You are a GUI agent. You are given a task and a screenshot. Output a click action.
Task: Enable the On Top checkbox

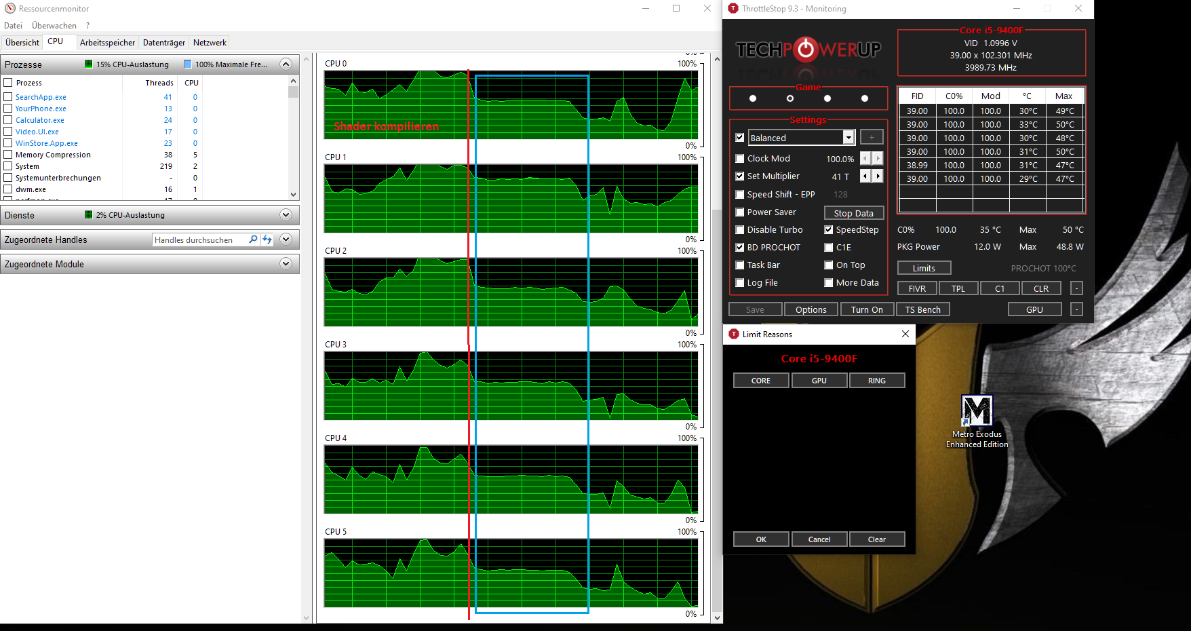(x=828, y=265)
